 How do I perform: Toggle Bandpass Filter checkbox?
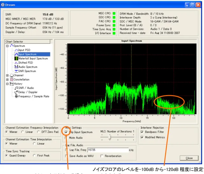pos(142,132)
